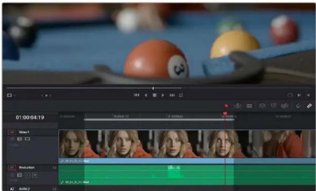This screenshot has width=316, height=191.
Task: Go to the next keyframe arrow
Action: [x=50, y=95]
